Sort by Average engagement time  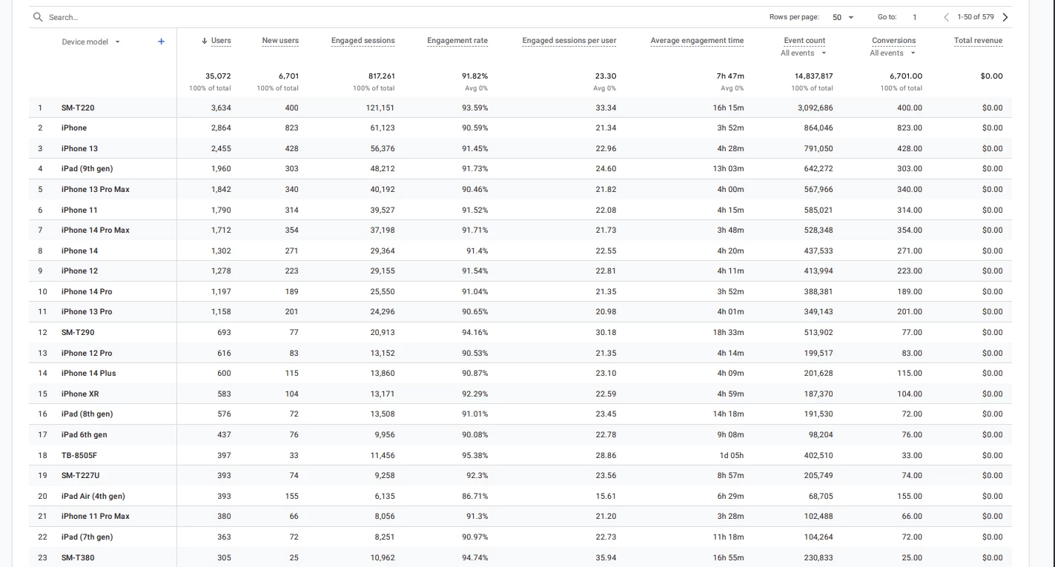pos(697,41)
